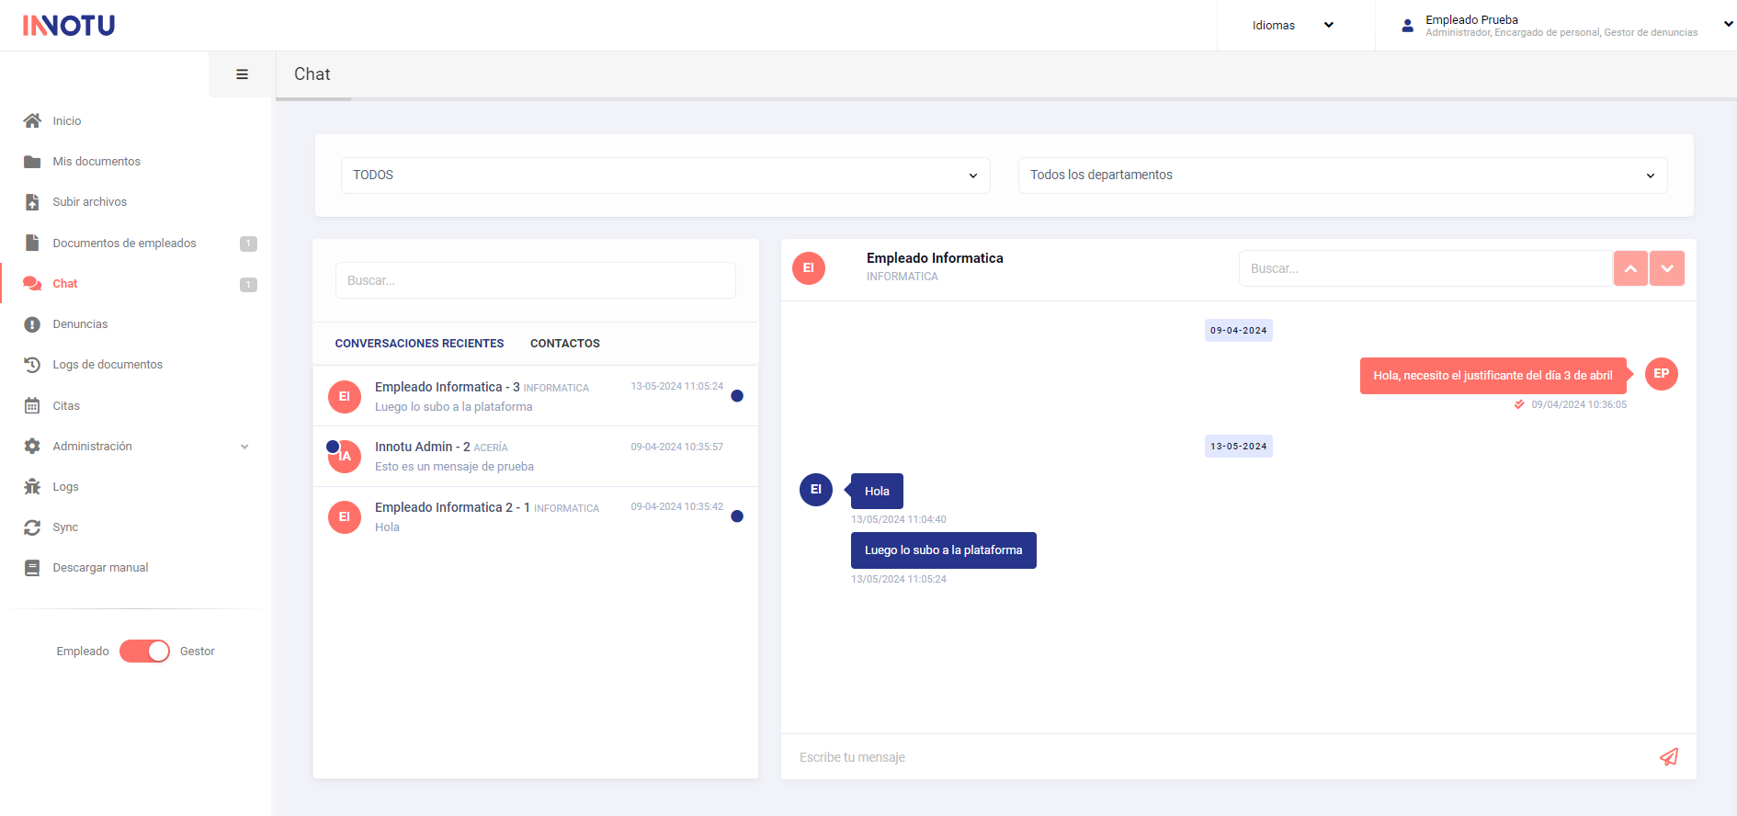
Task: Open conversation Innotu Admin - 2
Action: point(536,457)
